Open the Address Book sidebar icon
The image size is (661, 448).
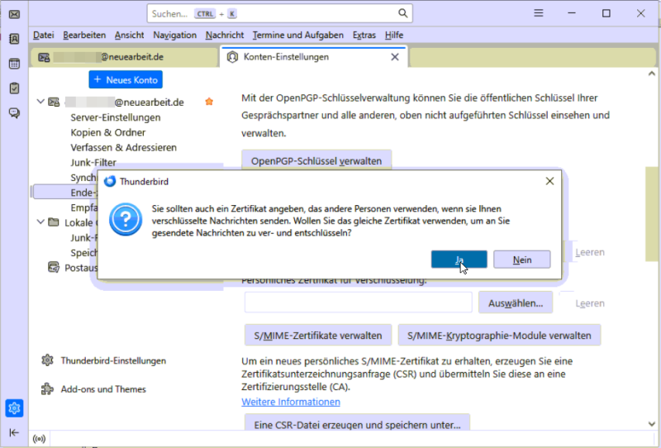(14, 39)
